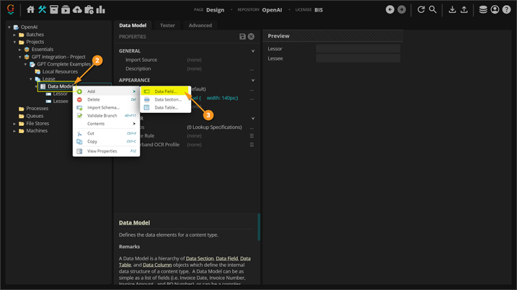This screenshot has height=290, width=517.
Task: Collapse the GENERAL properties section
Action: tap(253, 51)
